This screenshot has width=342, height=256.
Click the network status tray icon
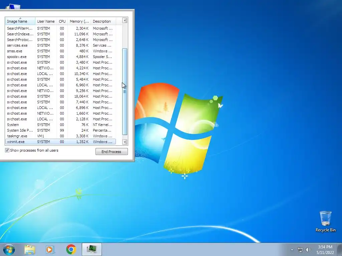(x=300, y=250)
